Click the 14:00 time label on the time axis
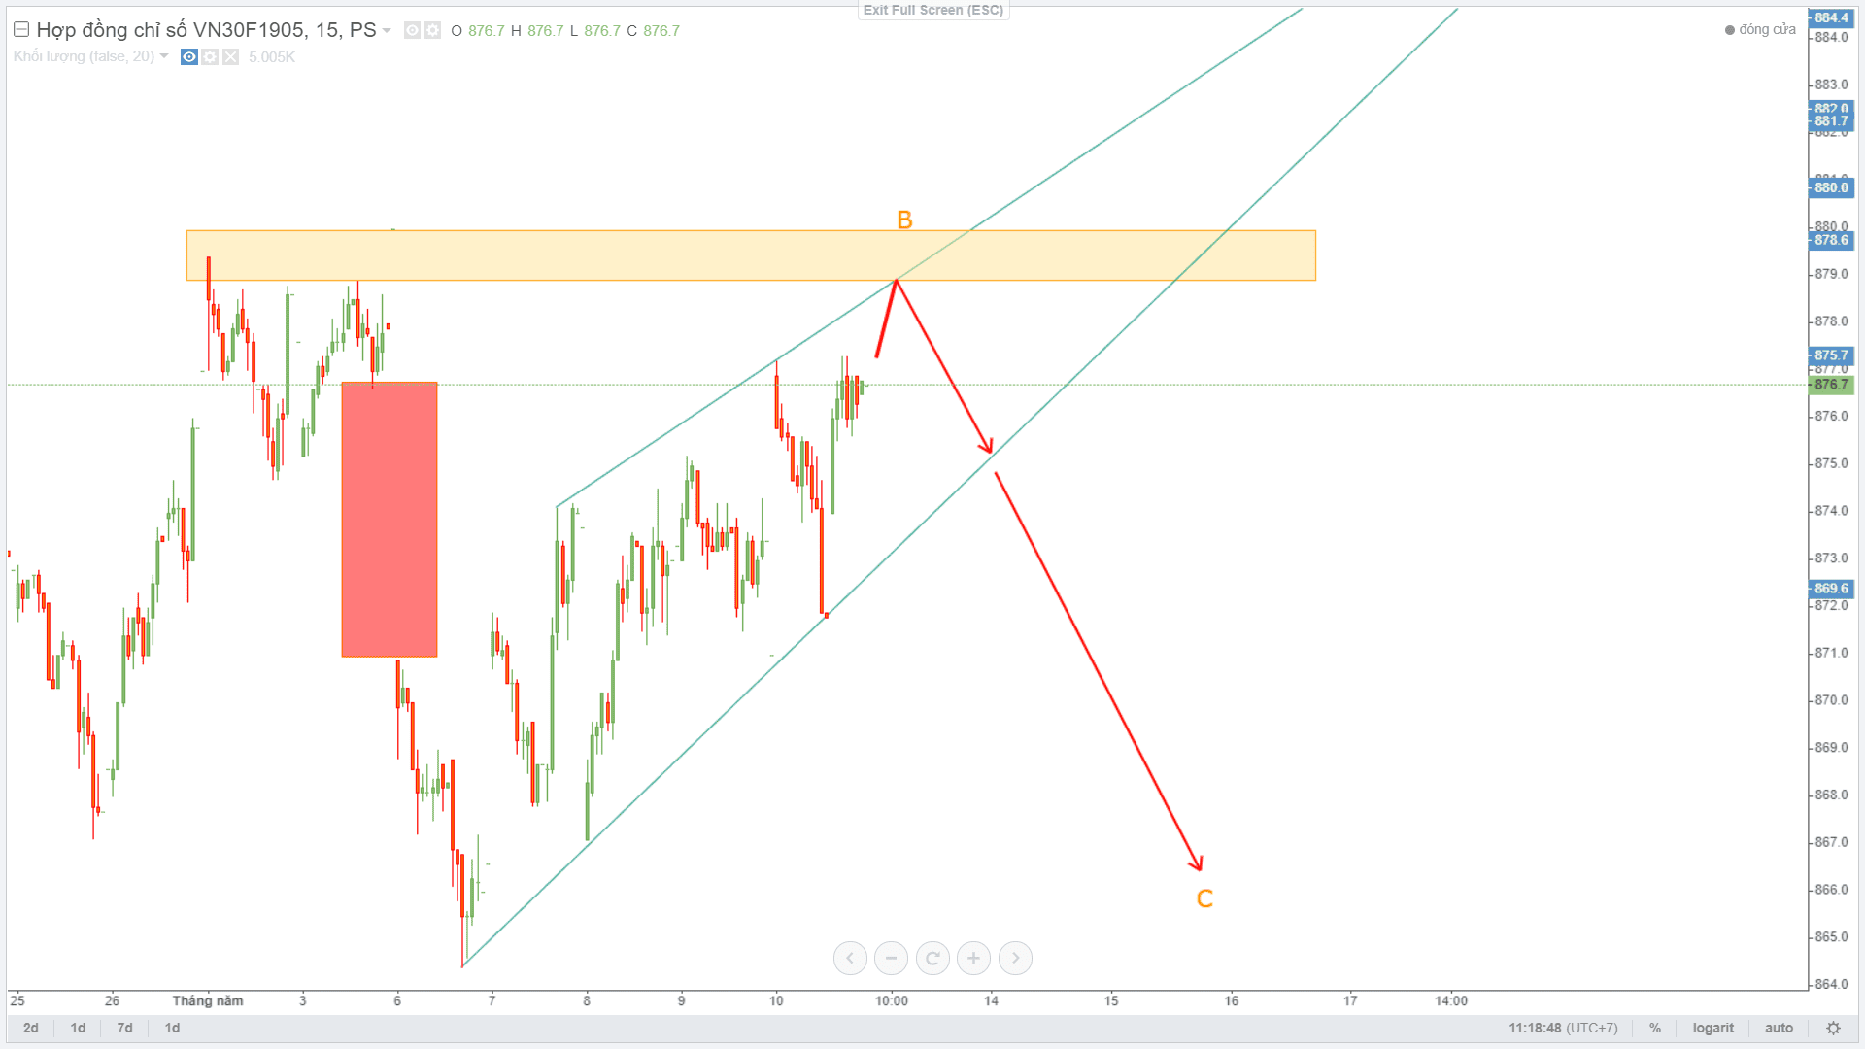Image resolution: width=1865 pixels, height=1049 pixels. (1451, 1000)
